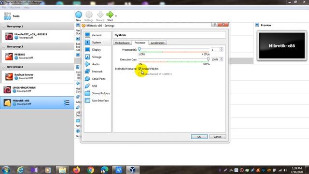Switch to the Processor tab
309x174 pixels.
coord(140,43)
